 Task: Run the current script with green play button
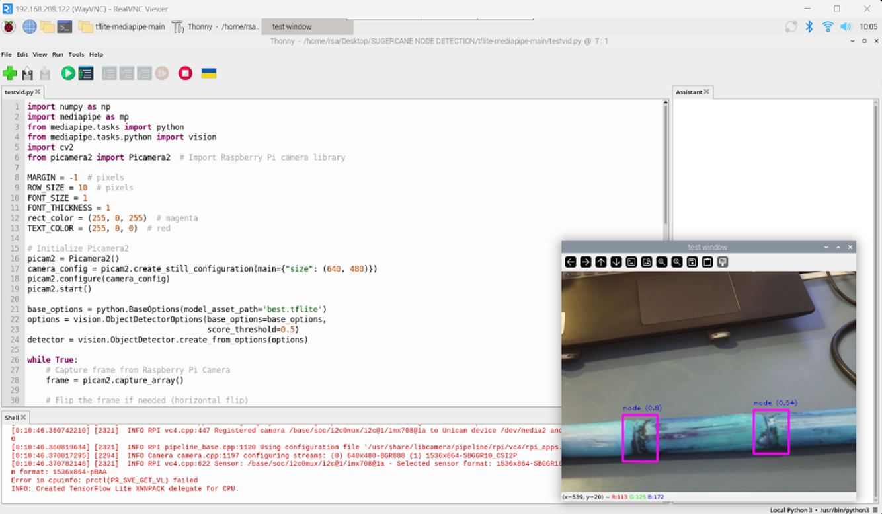coord(68,73)
